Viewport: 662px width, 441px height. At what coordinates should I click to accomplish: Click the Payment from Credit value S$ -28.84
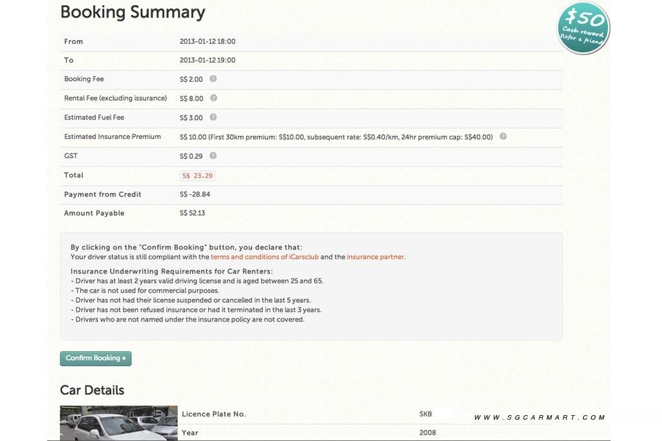(195, 194)
